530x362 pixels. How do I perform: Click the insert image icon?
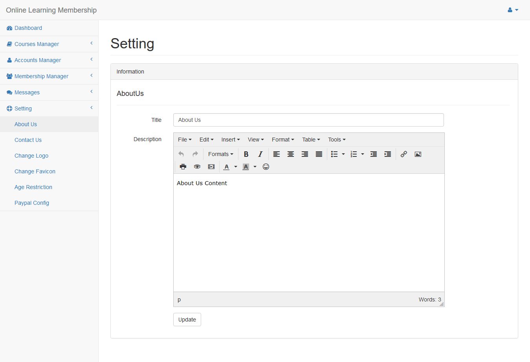(418, 154)
